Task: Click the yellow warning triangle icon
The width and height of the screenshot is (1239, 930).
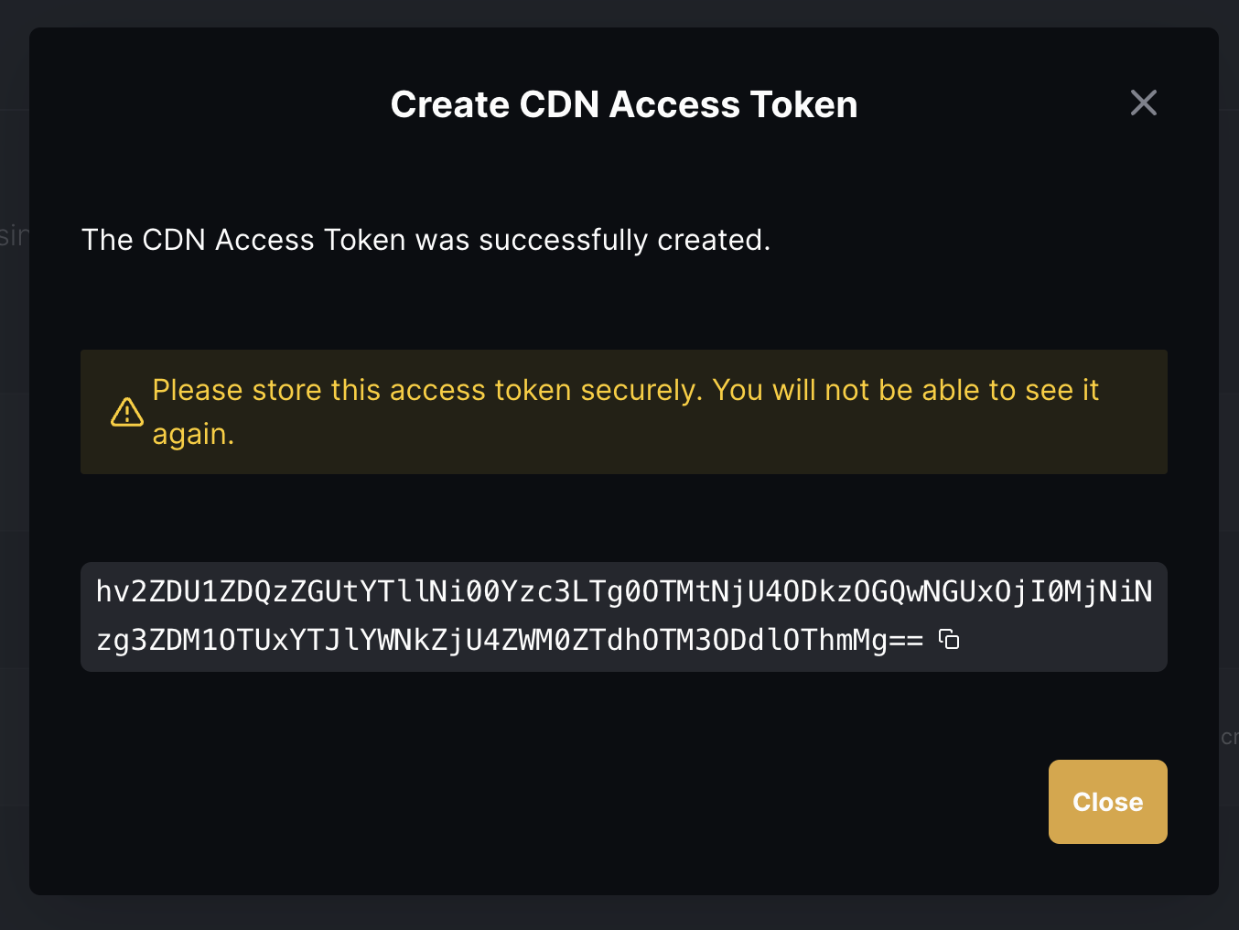Action: point(127,413)
